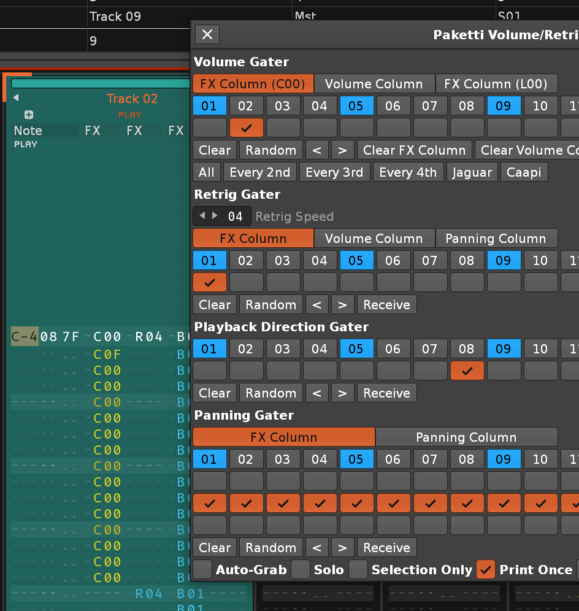Shift Retrig Gater steps right
Image resolution: width=579 pixels, height=611 pixels.
[342, 305]
